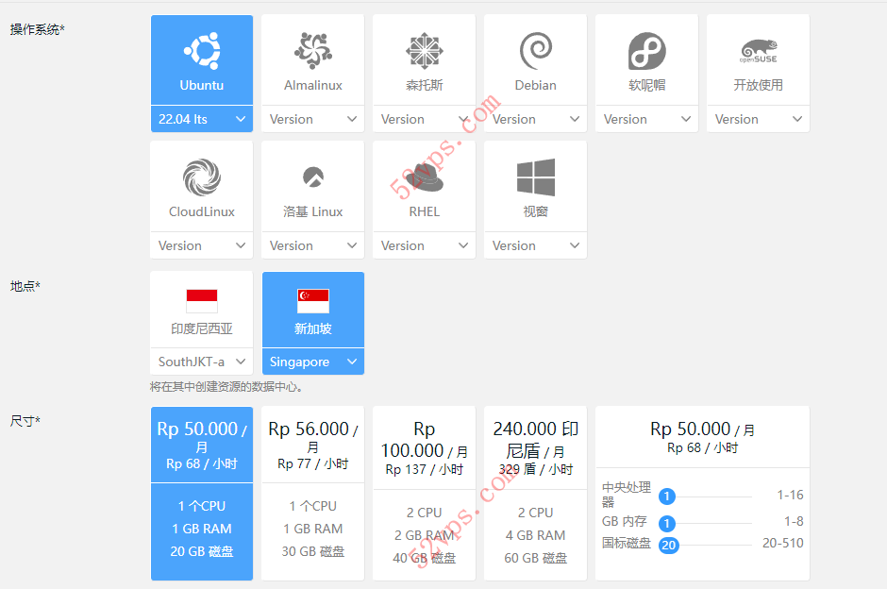This screenshot has height=589, width=887.
Task: Select the openSUSE 开放使用 logo
Action: 759,51
